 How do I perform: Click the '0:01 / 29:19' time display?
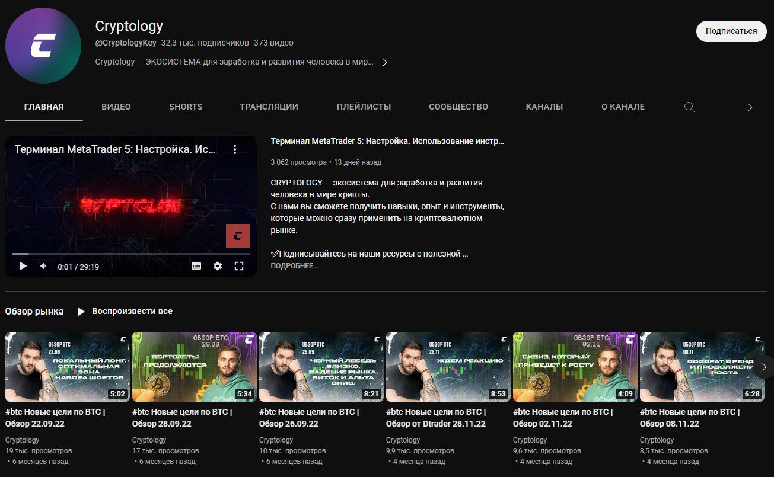pos(78,267)
